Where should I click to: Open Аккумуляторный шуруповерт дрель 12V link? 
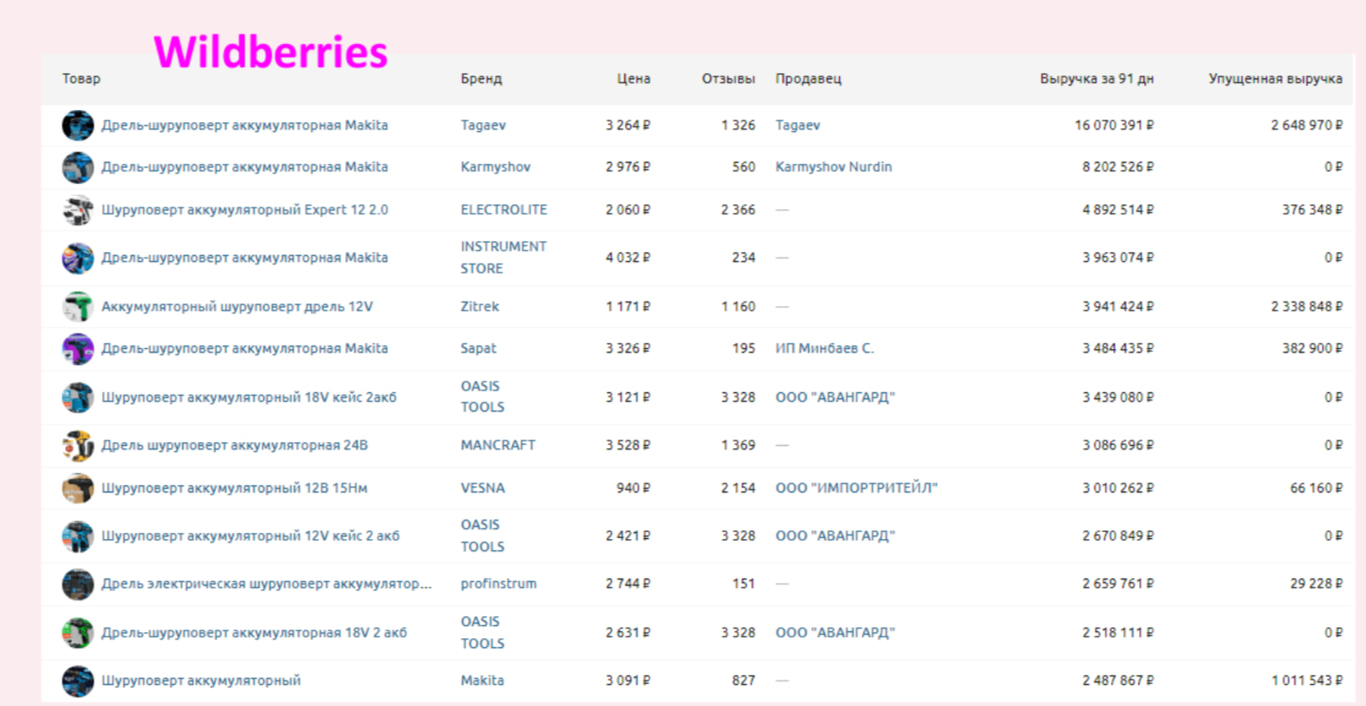237,307
